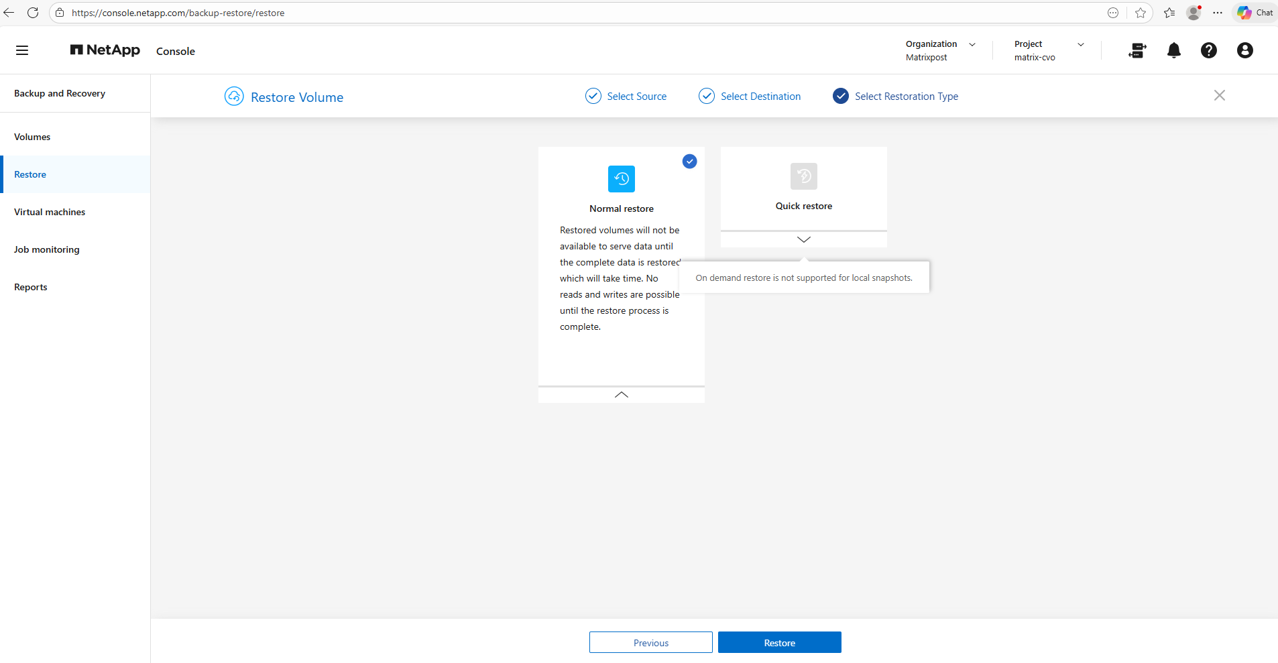
Task: Click the Restore Volume title text
Action: 297,97
